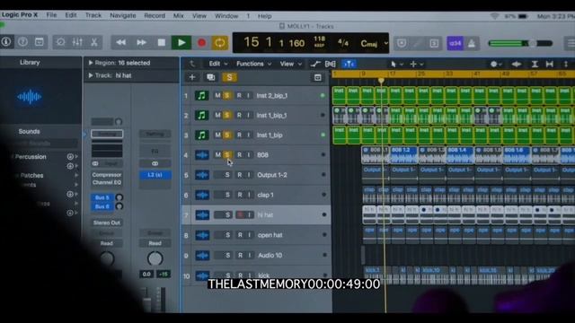The image size is (575, 323).
Task: Toggle the yellow Cycle button
Action: (x=220, y=43)
